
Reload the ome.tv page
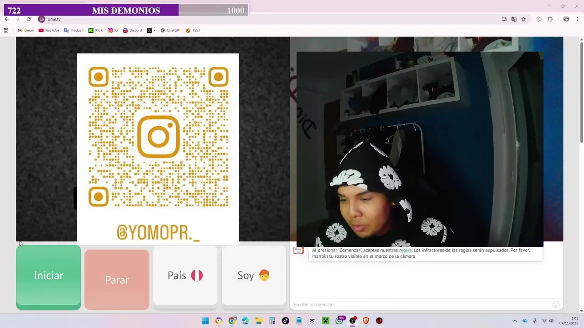pos(28,19)
